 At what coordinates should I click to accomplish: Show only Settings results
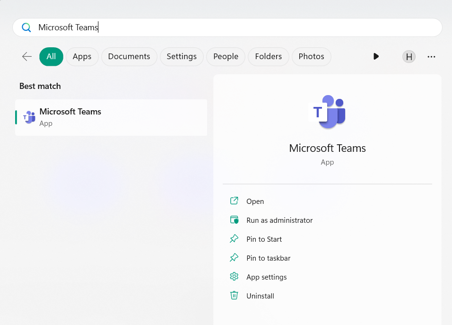(x=182, y=57)
